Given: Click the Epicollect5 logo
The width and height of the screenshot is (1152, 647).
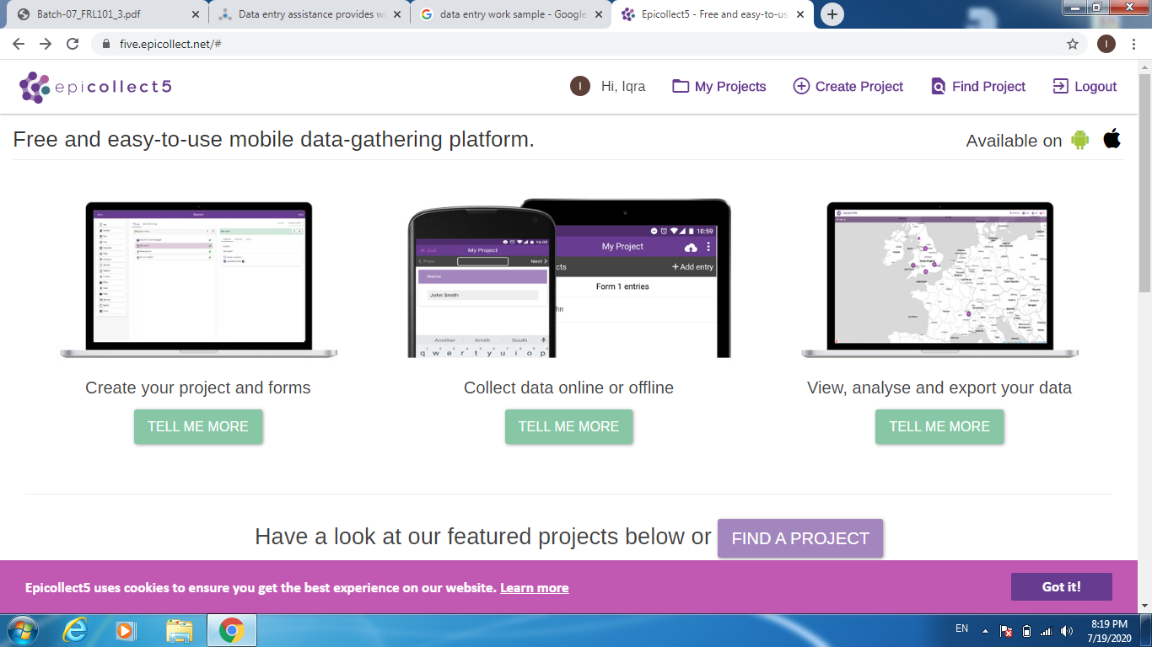Looking at the screenshot, I should point(95,87).
